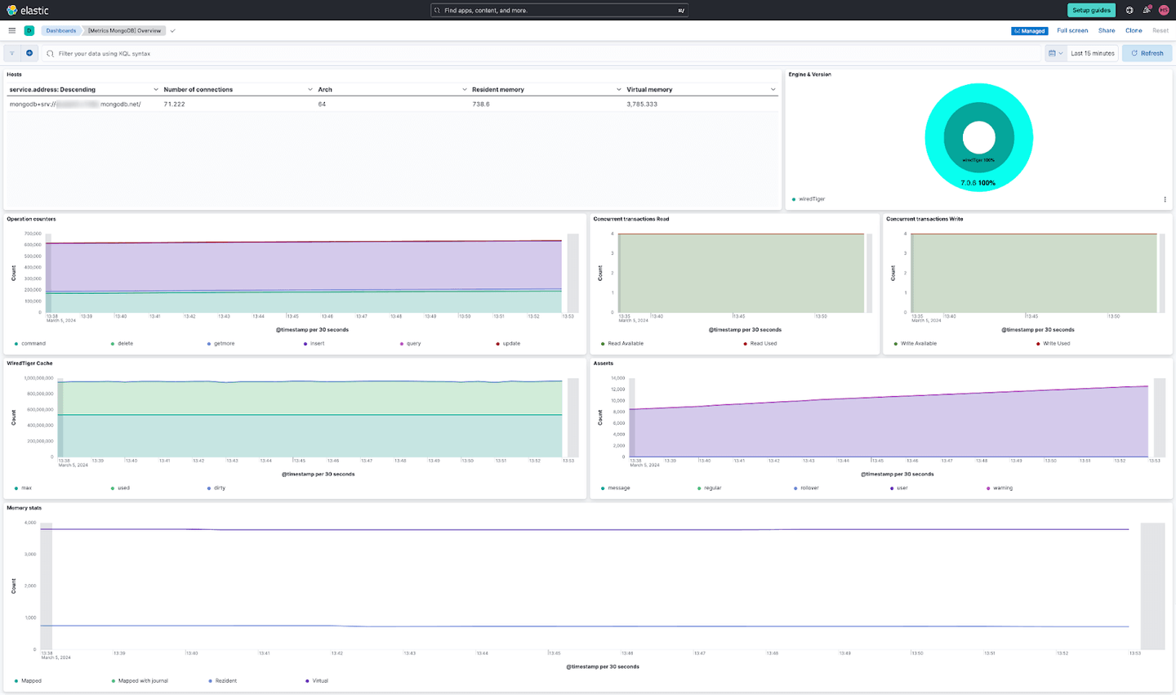Open the user avatar menu
Screen dimensions: 1176x695
coord(1164,10)
